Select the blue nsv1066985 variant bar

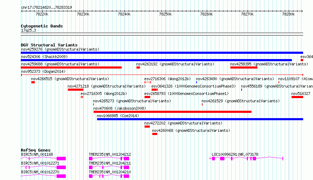pos(200,119)
